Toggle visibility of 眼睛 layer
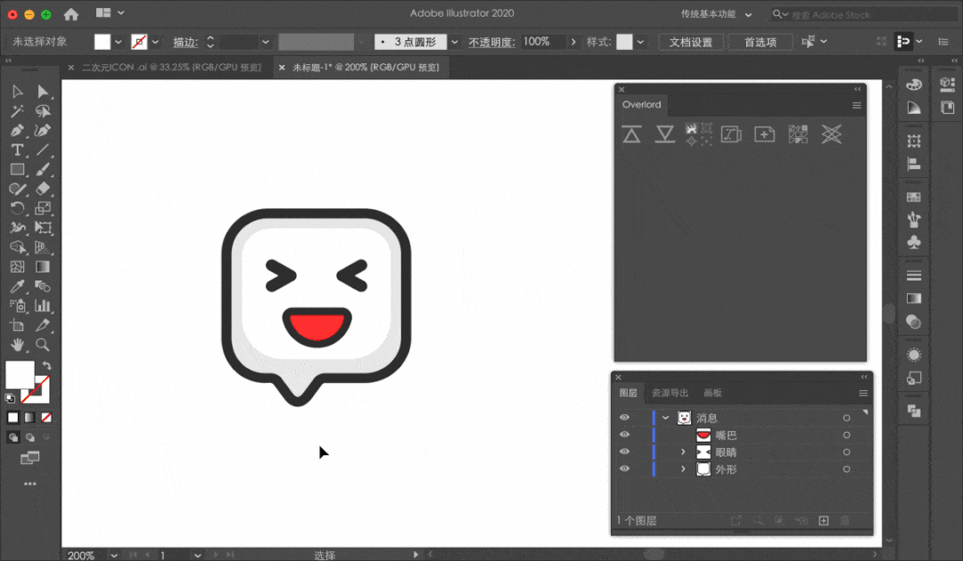Image resolution: width=963 pixels, height=561 pixels. pyautogui.click(x=624, y=451)
